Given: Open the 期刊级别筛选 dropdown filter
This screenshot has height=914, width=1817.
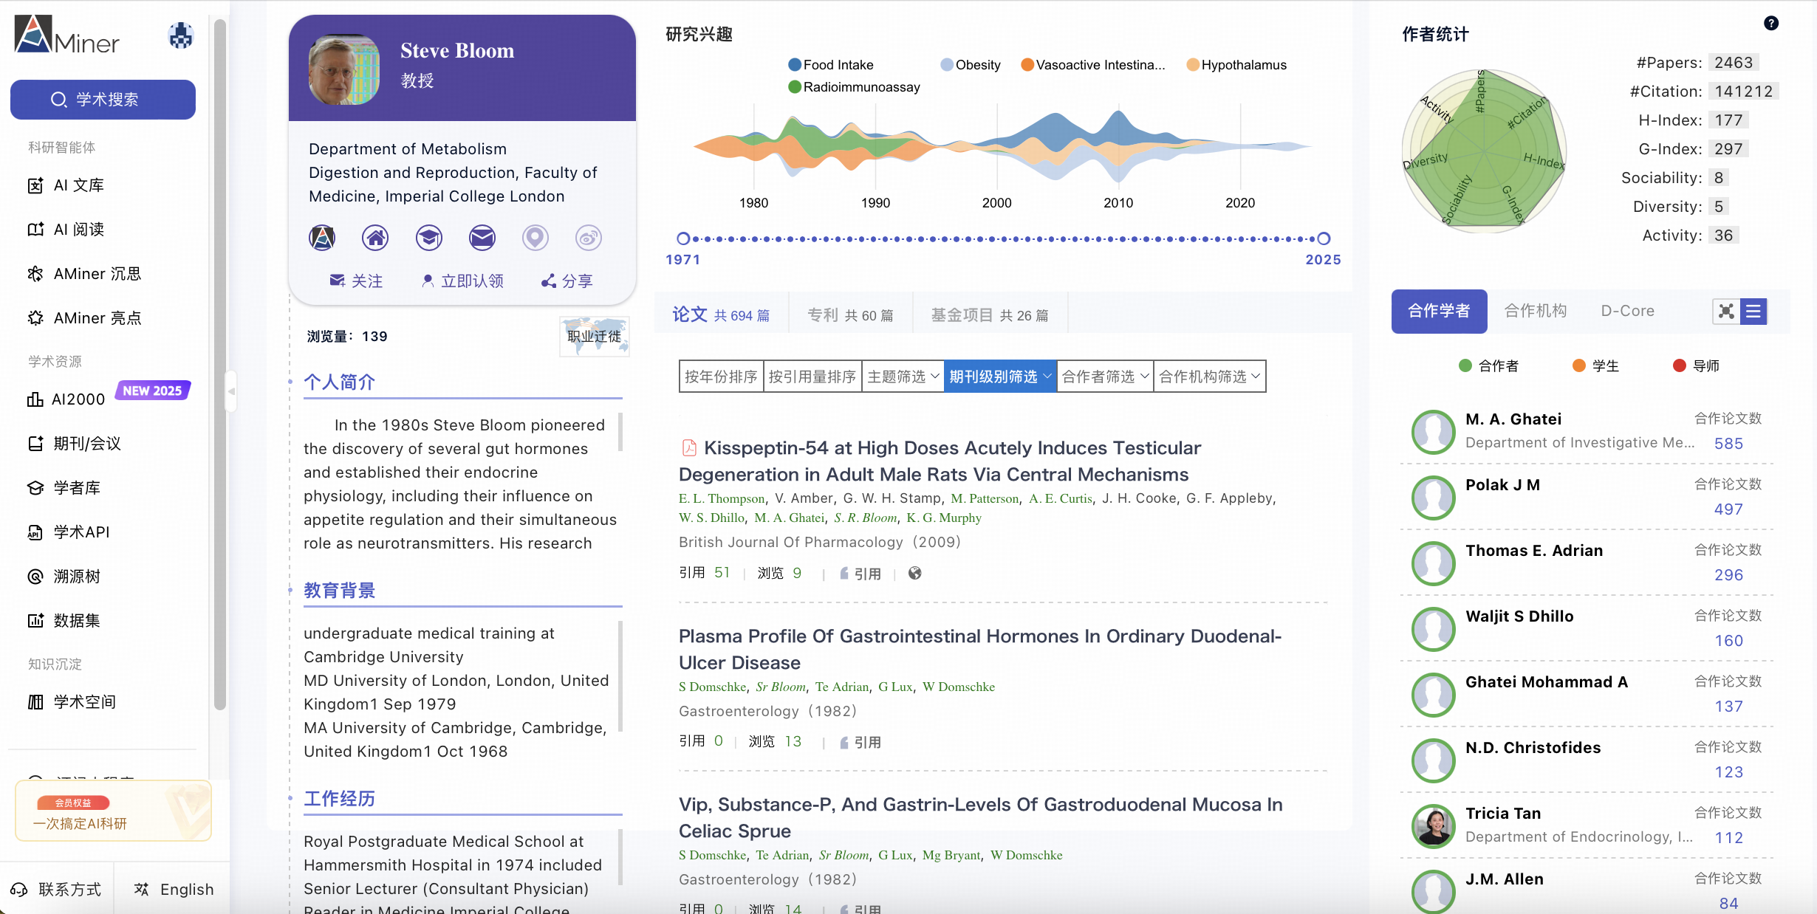Looking at the screenshot, I should 1000,377.
